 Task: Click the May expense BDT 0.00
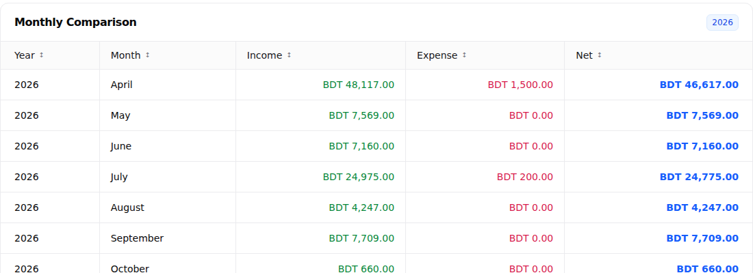(531, 115)
